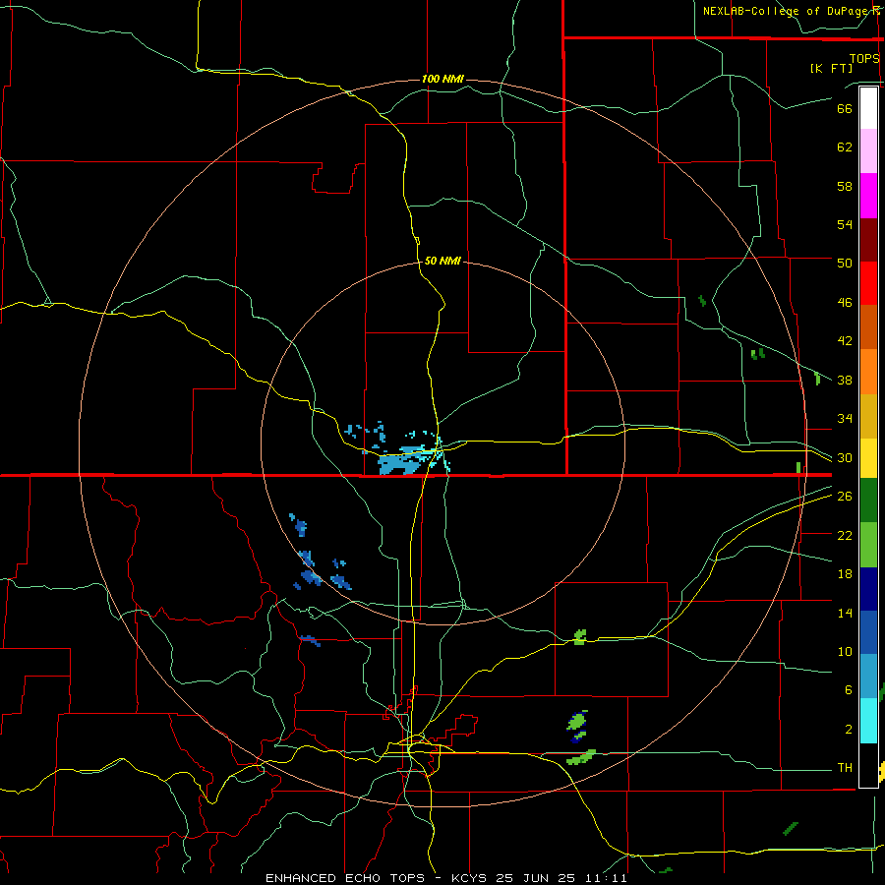
Task: Click the "2" legend value
Action: (x=849, y=730)
